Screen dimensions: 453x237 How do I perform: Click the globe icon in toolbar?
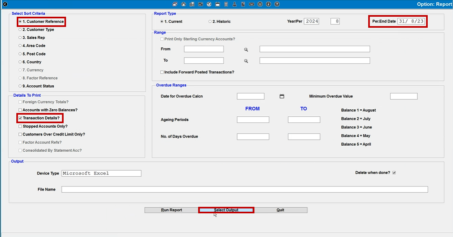(x=209, y=4)
